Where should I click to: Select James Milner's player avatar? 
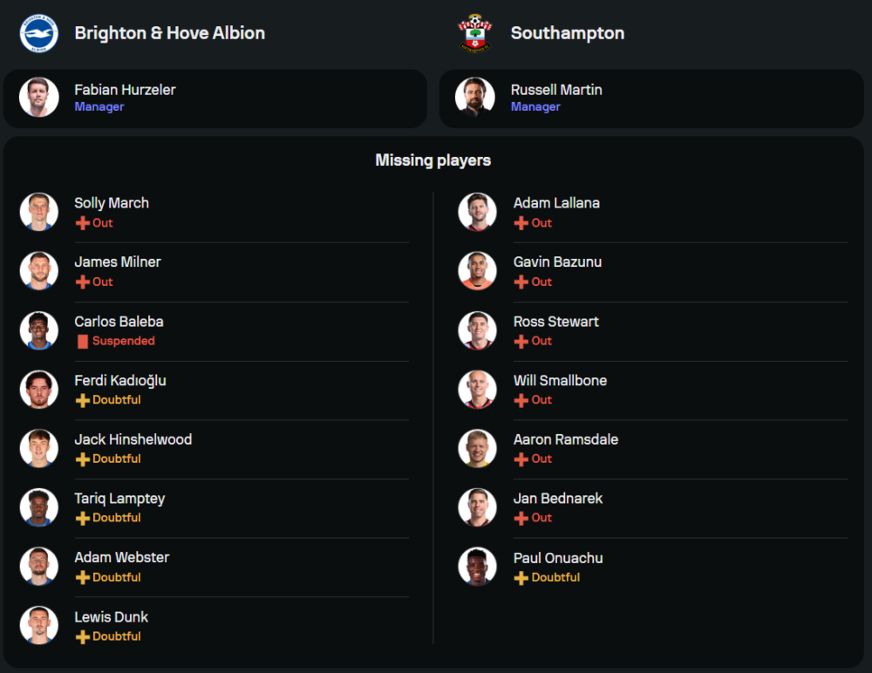39,271
